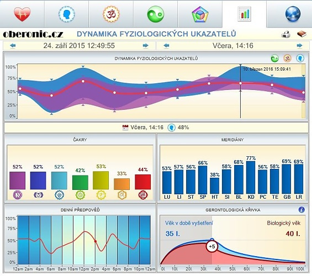Open the blue globe tab

(x=293, y=14)
